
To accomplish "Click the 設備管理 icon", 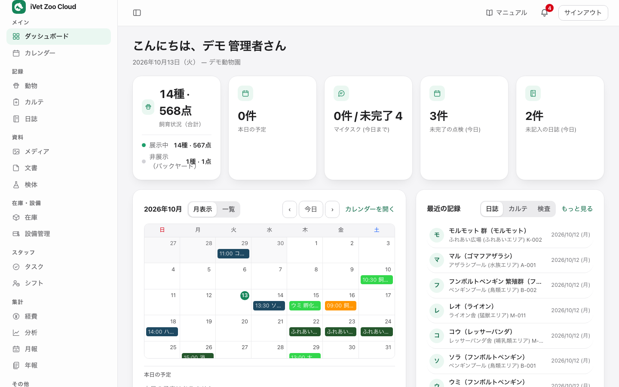I will 16,234.
